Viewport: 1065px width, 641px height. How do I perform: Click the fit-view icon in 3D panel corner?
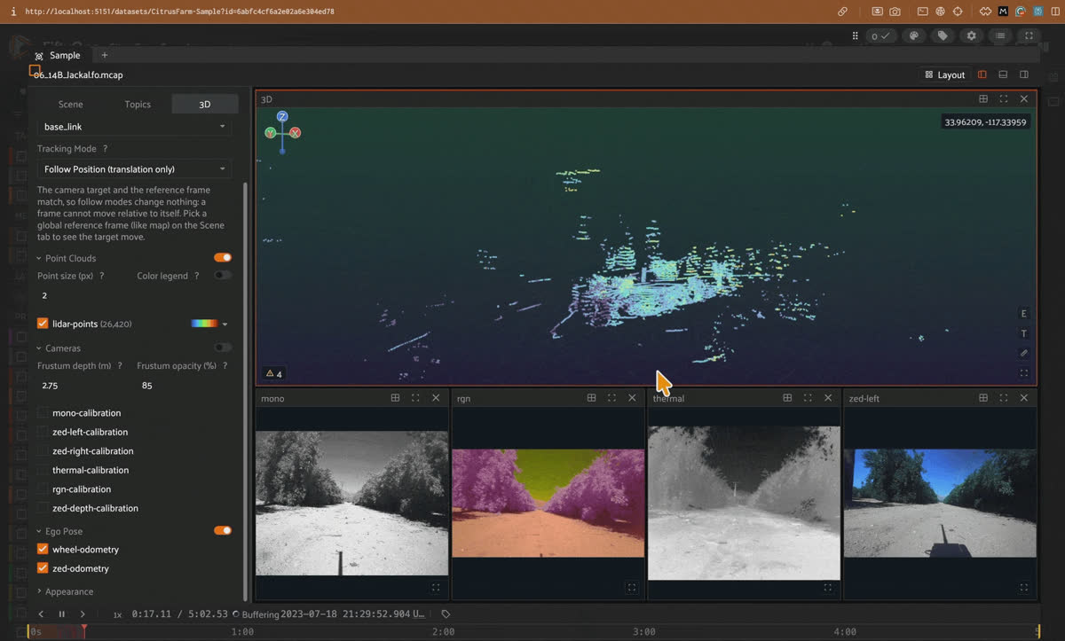click(1024, 373)
